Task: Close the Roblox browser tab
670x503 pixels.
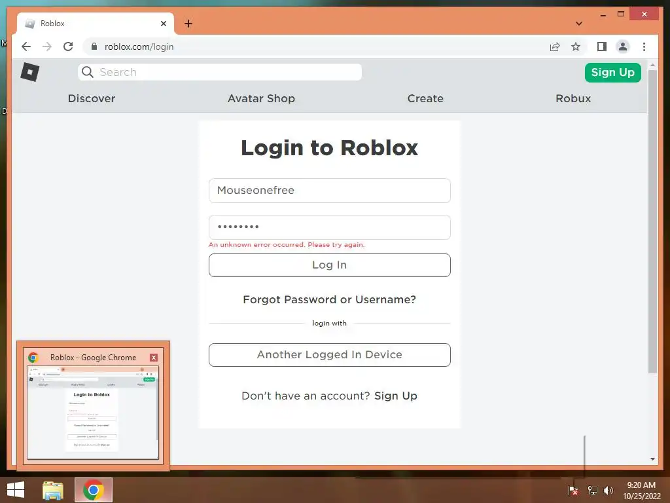Action: tap(163, 24)
